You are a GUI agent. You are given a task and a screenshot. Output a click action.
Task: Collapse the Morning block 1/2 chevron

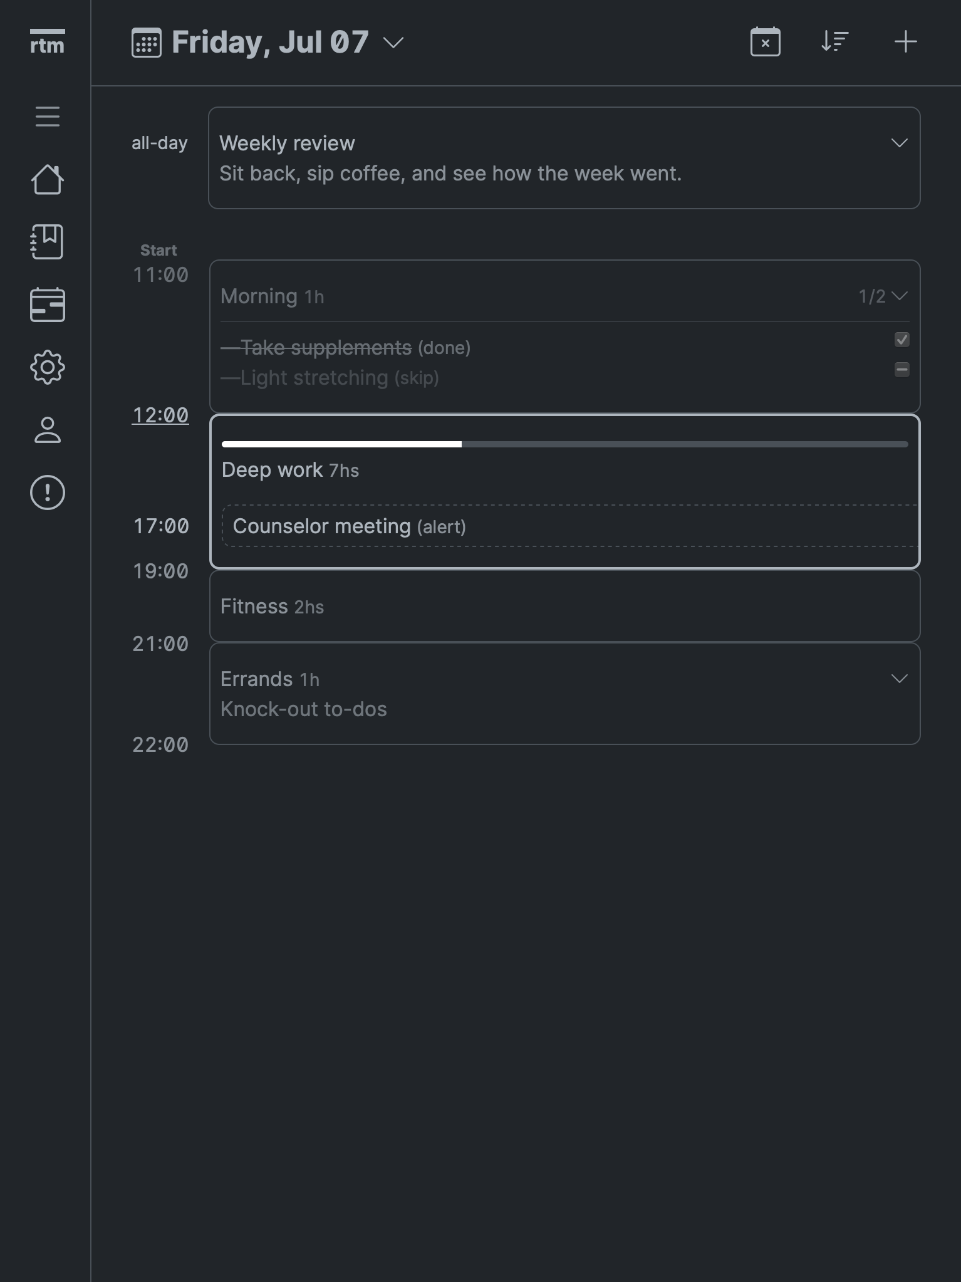pyautogui.click(x=899, y=296)
